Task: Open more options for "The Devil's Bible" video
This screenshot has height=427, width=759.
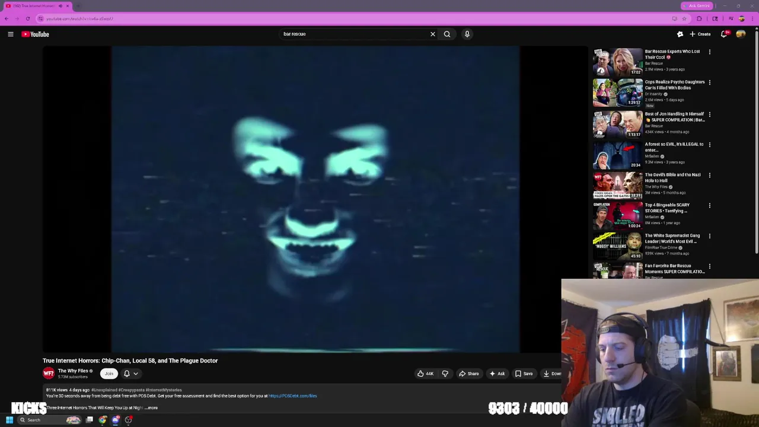Action: pos(710,176)
